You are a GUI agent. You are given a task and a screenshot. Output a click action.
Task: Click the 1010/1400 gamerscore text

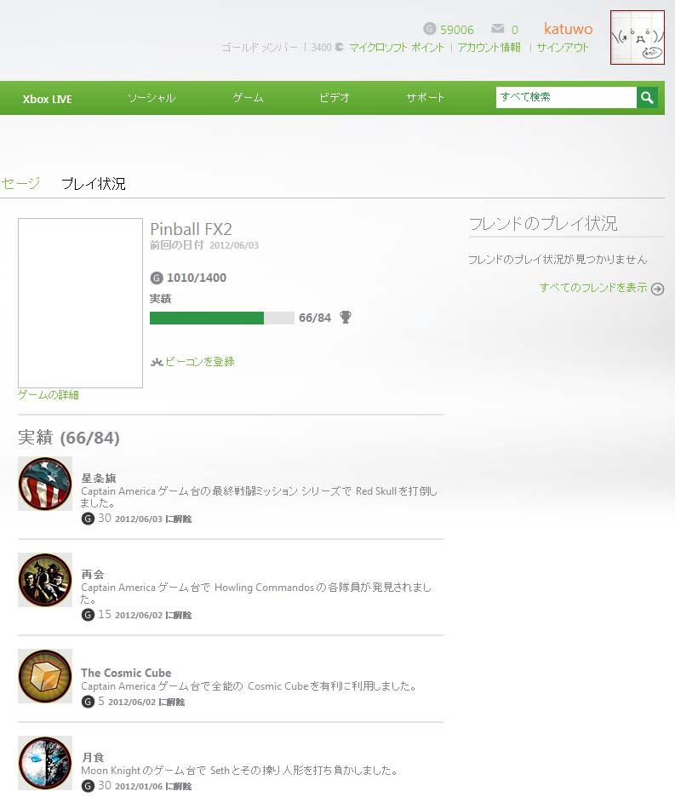[197, 278]
